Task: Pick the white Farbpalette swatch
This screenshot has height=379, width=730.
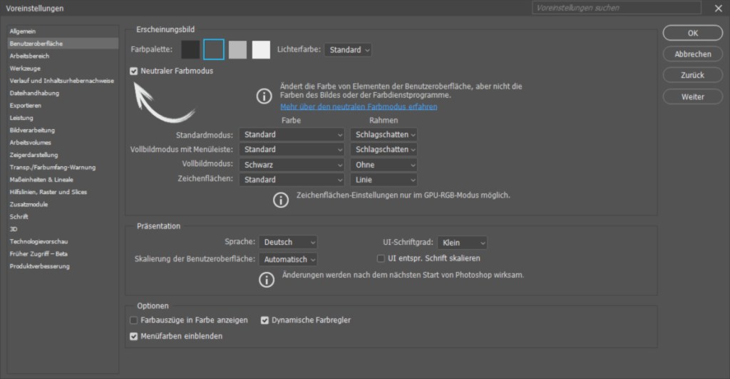Action: click(x=261, y=50)
